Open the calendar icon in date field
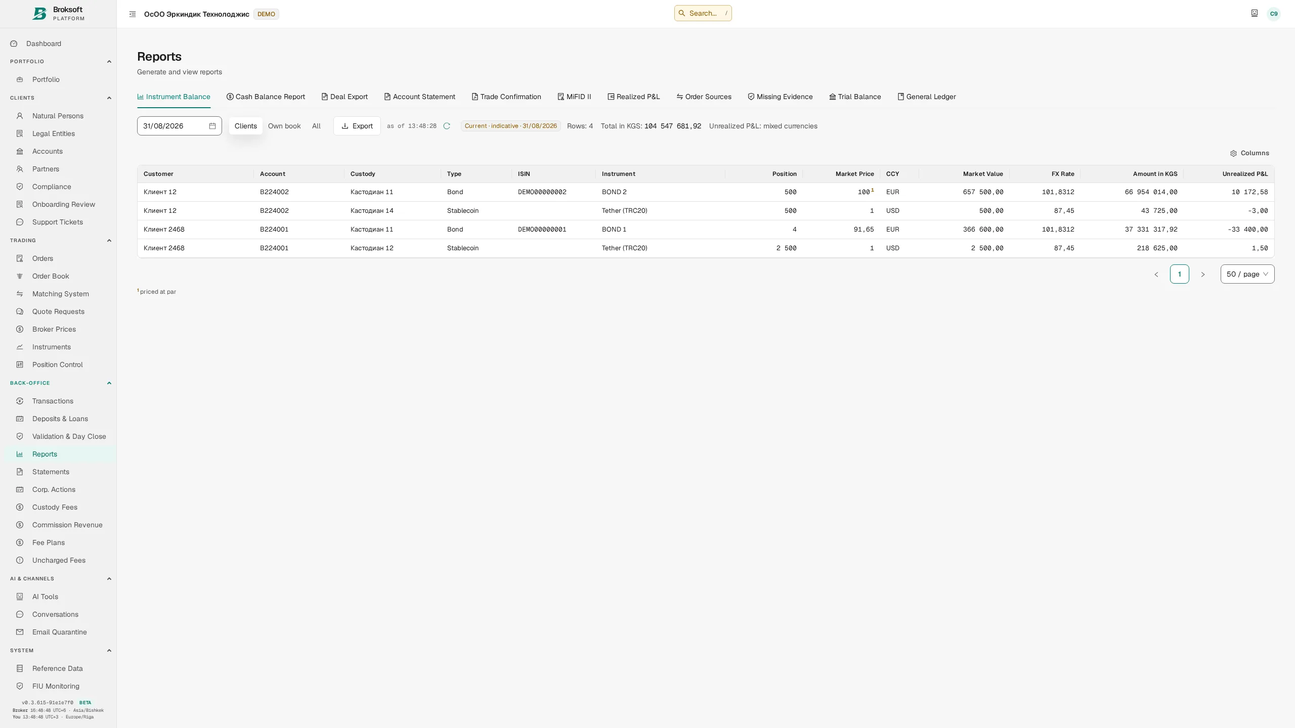1295x728 pixels. [212, 126]
